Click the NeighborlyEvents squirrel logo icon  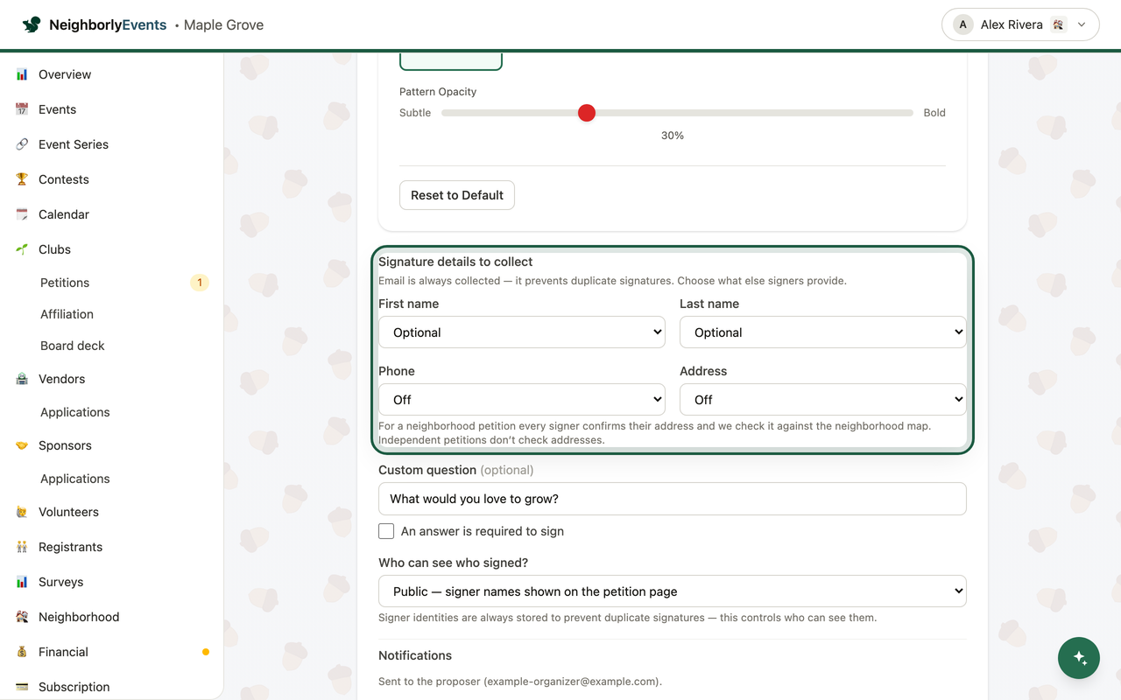point(32,24)
